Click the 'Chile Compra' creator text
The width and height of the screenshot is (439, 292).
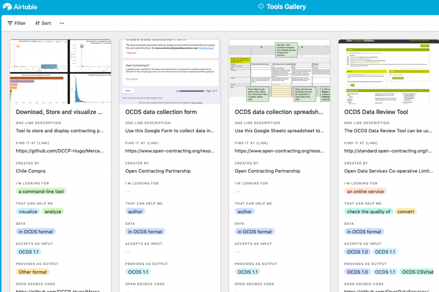pos(30,171)
